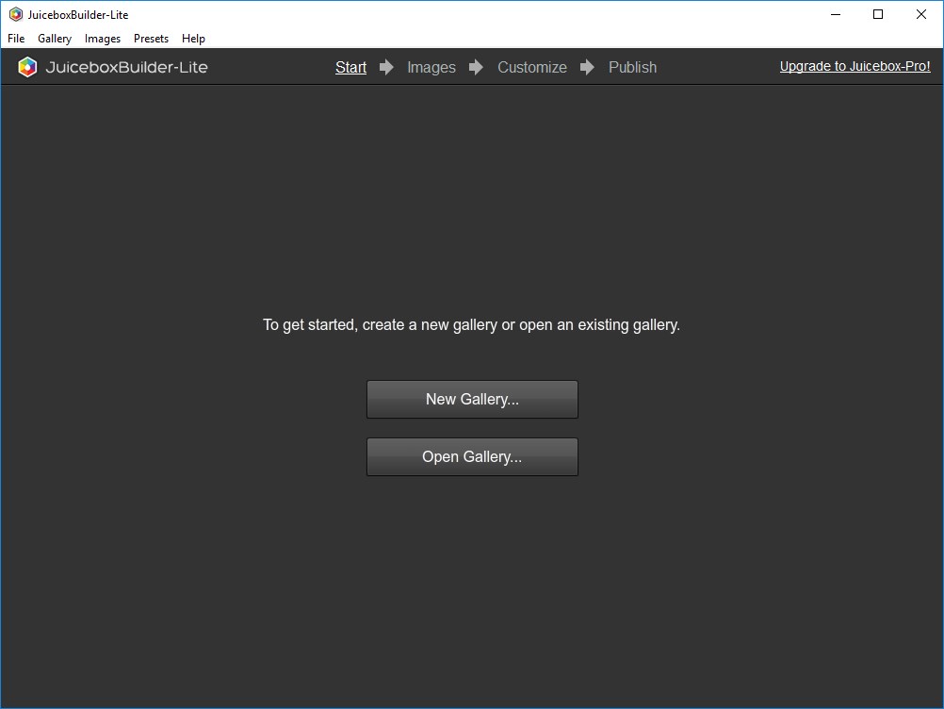Minimize the JuiceboxBuilder-Lite window
The height and width of the screenshot is (709, 944).
[835, 14]
